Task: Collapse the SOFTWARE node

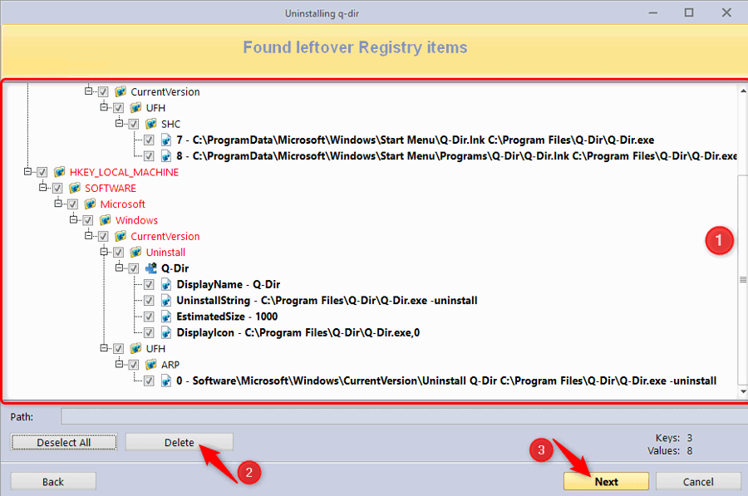Action: click(x=43, y=188)
